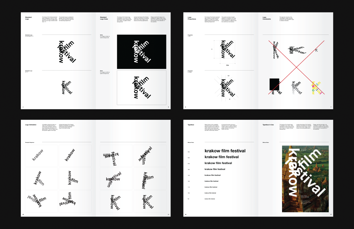354x229 pixels.
Task: Click the small grey K in Logo Constraints
Action: click(x=317, y=50)
